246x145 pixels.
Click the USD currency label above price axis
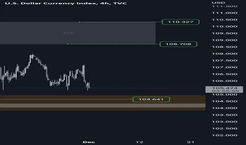[x=215, y=3]
